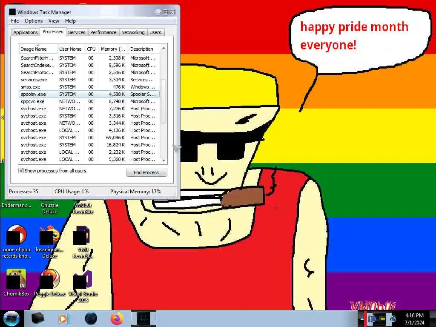The height and width of the screenshot is (327, 436).
Task: Click the Spooler S... description cell
Action: 142,94
